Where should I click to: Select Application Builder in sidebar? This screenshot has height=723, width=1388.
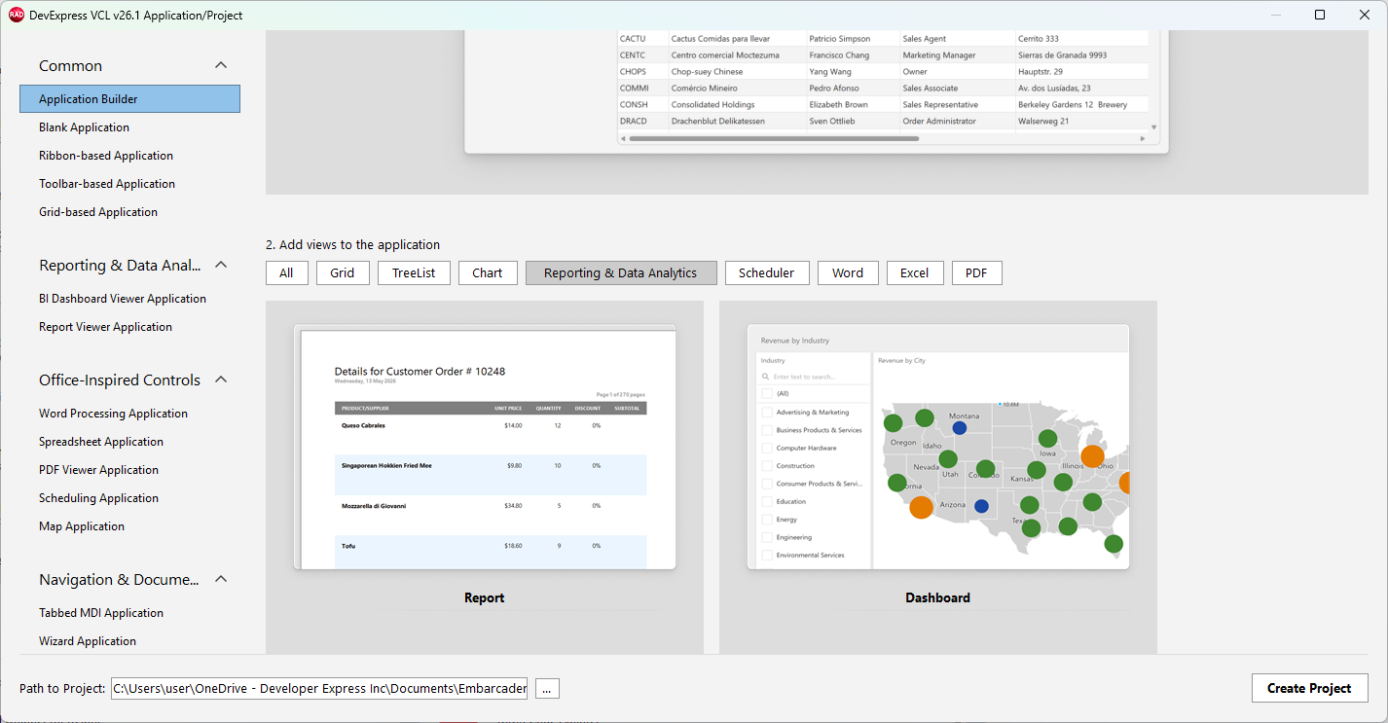[129, 99]
